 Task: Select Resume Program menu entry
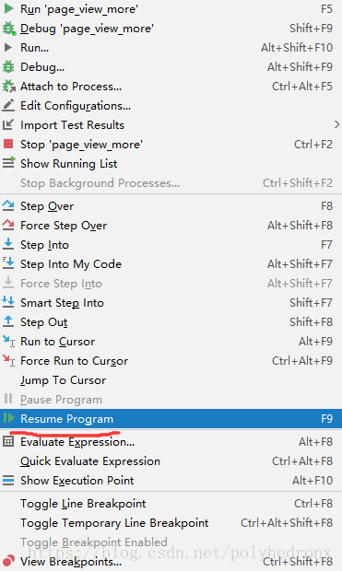[171, 419]
